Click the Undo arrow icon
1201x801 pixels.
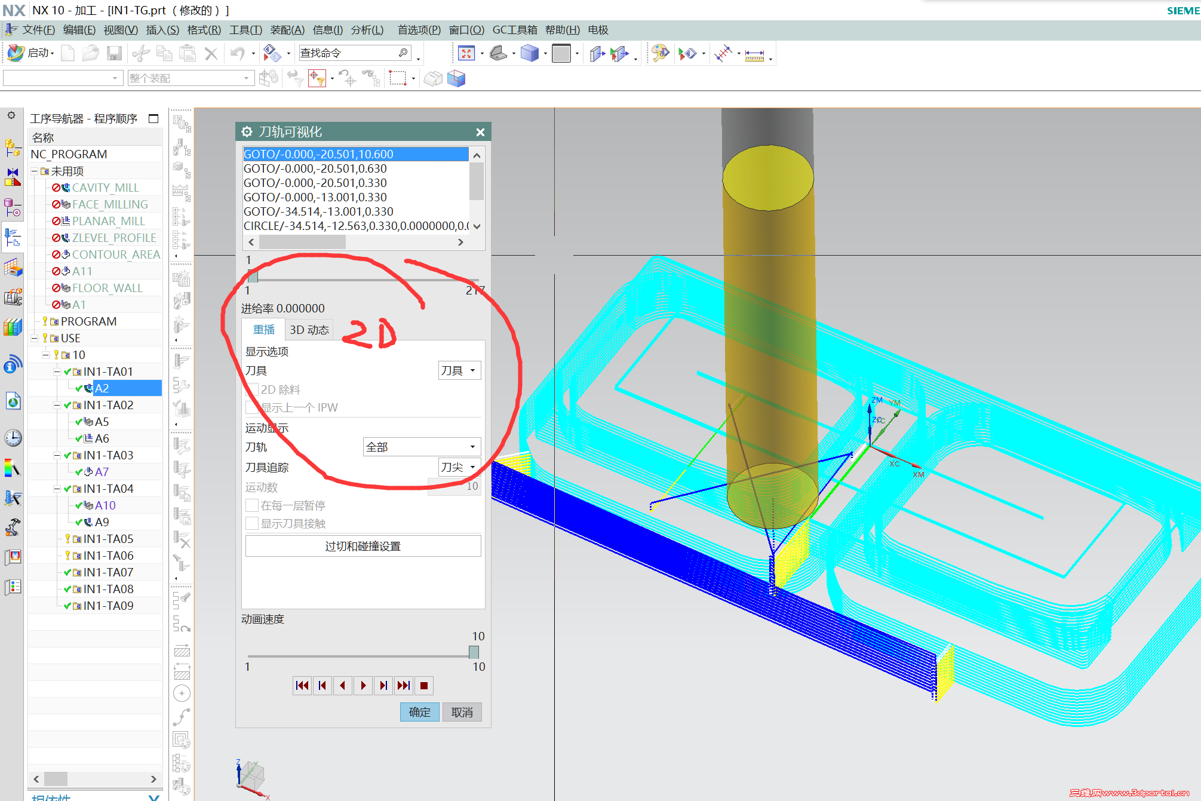(237, 54)
